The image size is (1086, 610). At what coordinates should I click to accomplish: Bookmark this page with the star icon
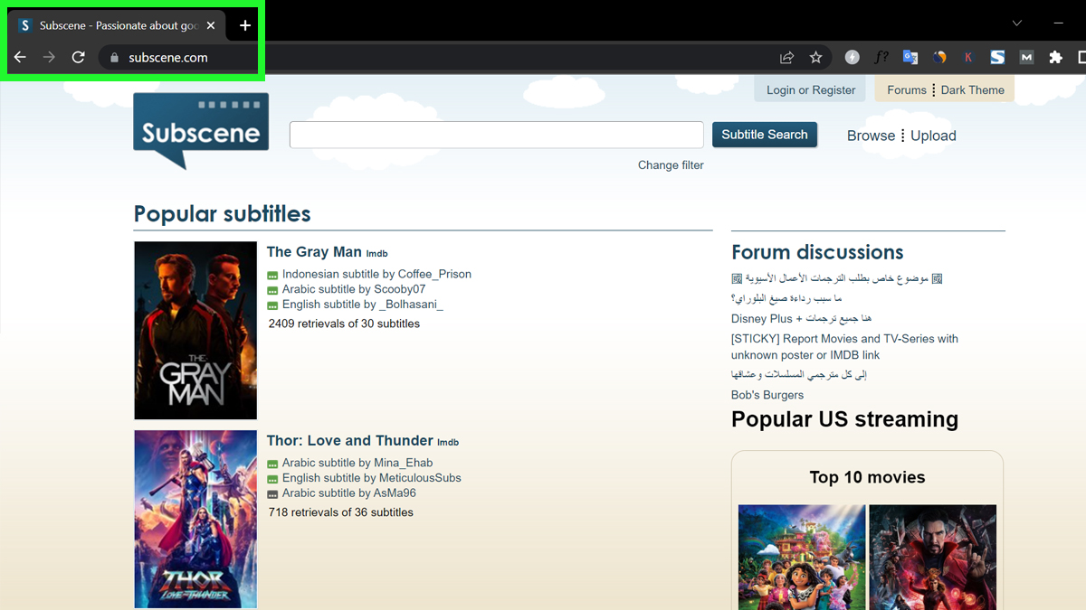(815, 58)
